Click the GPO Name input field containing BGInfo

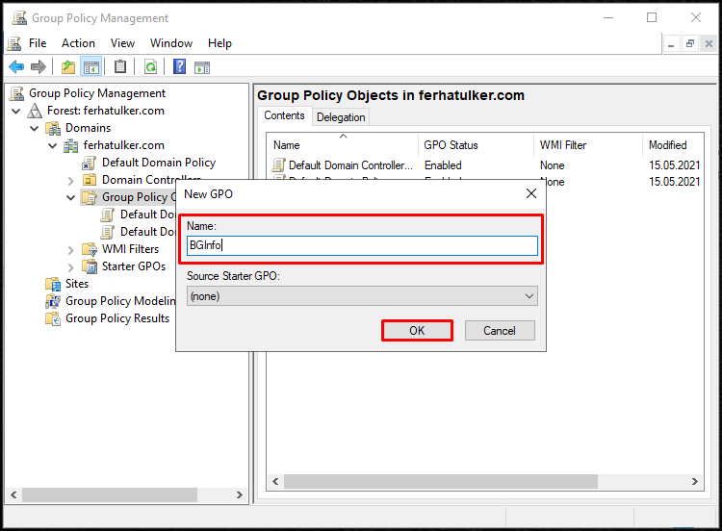tap(362, 245)
